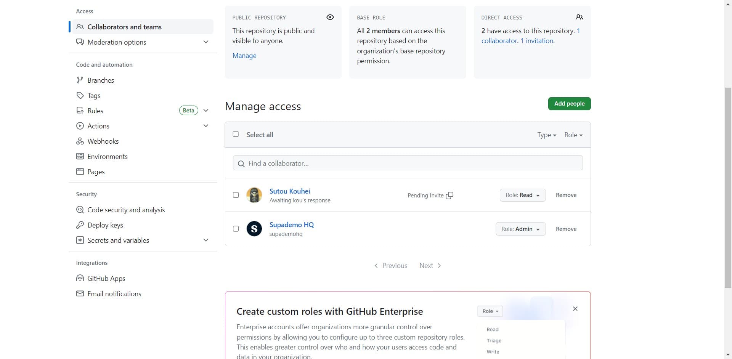Viewport: 732px width, 359px height.
Task: Click the Find a collaborator search field
Action: (x=408, y=163)
